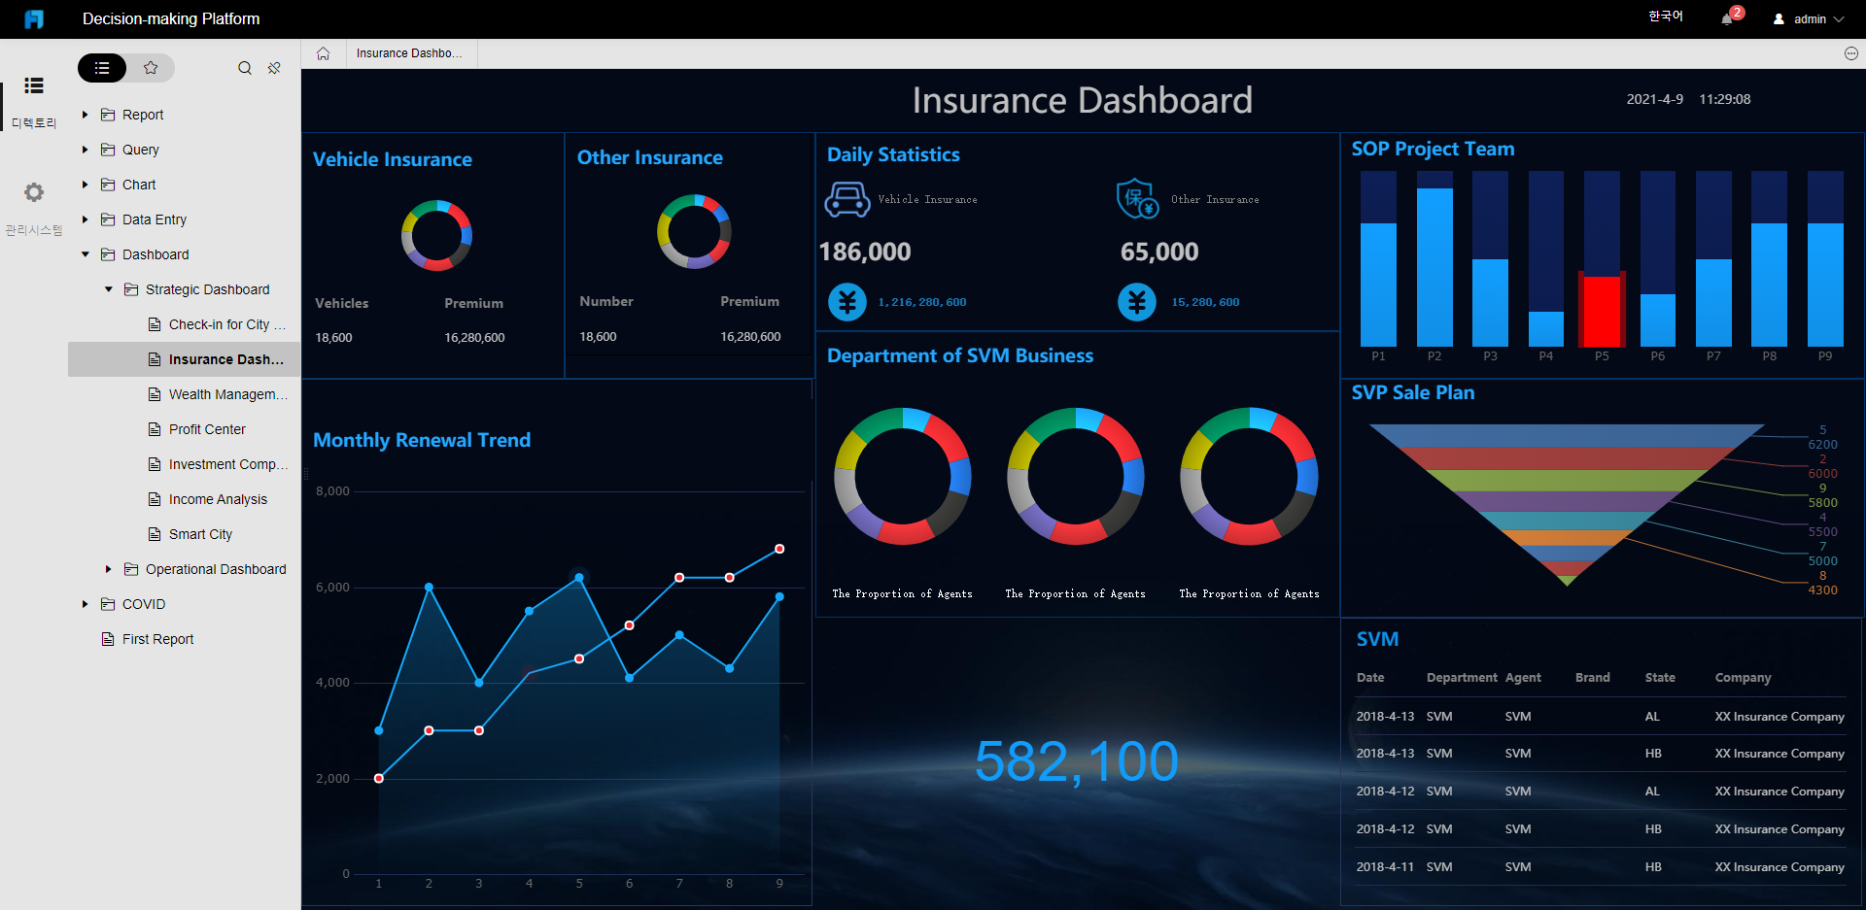
Task: Click the 186,000 vehicle insurance figure
Action: coord(865,253)
